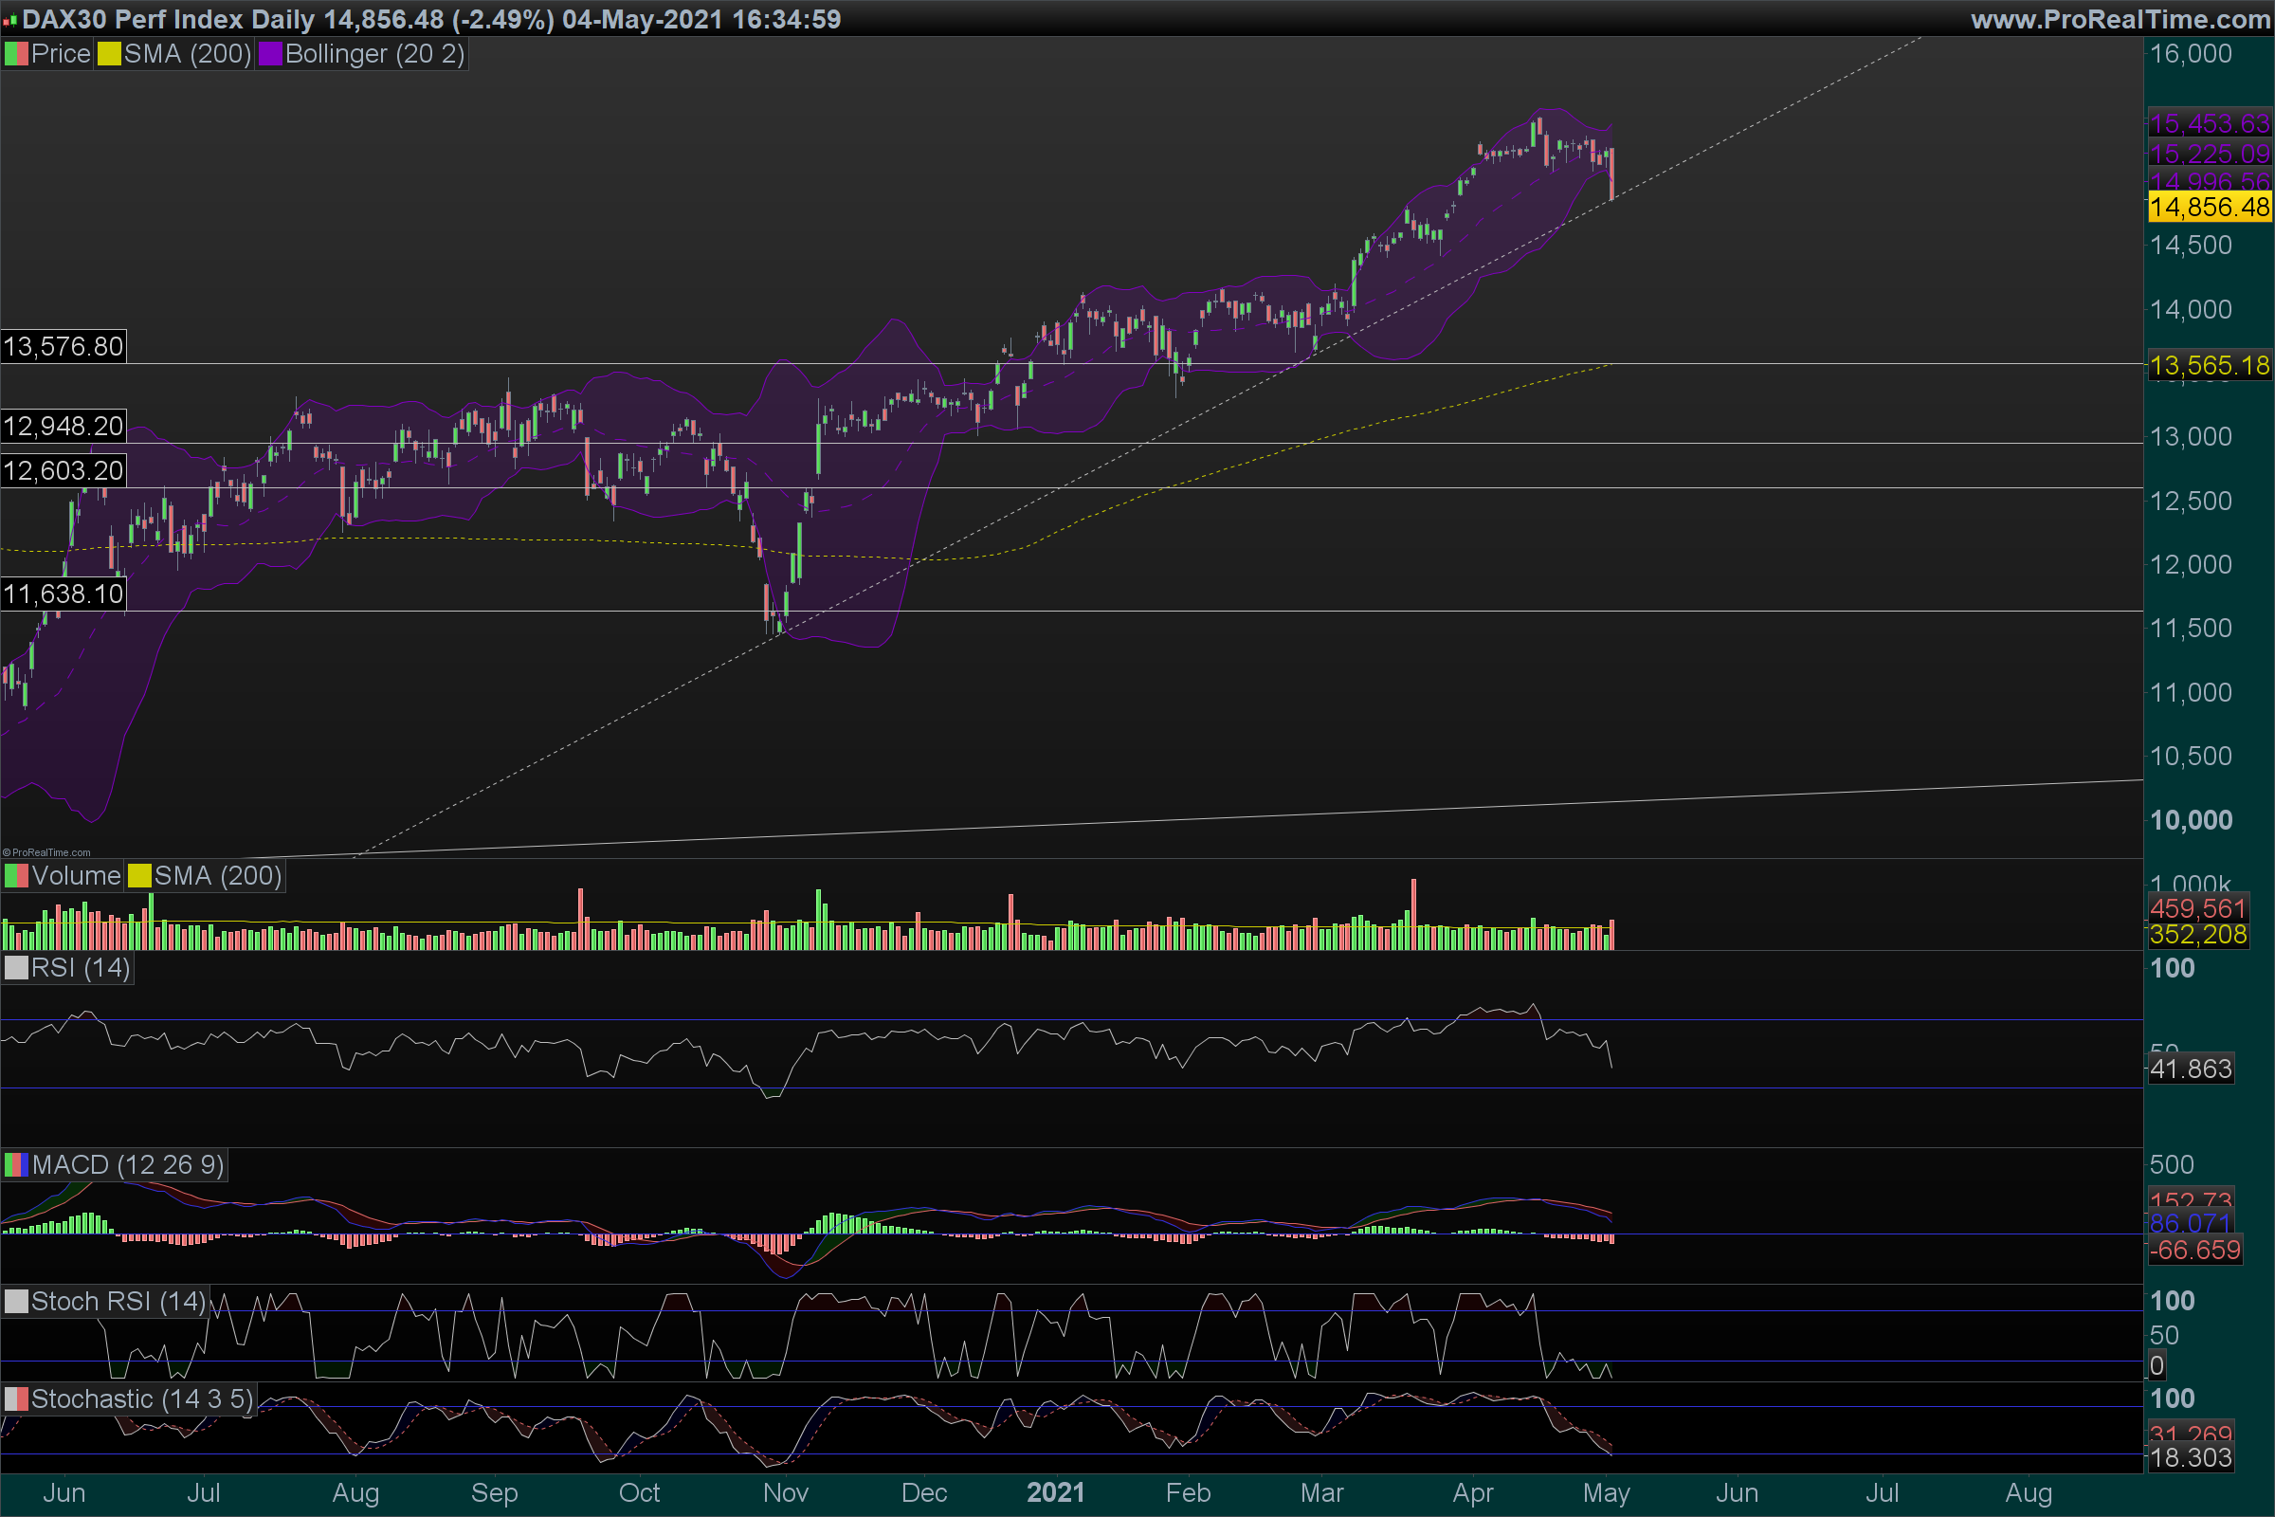The image size is (2275, 1517).
Task: Click the Nov label on time axis
Action: [x=786, y=1492]
